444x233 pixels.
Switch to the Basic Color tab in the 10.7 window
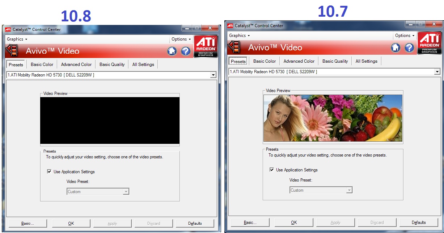click(x=265, y=61)
